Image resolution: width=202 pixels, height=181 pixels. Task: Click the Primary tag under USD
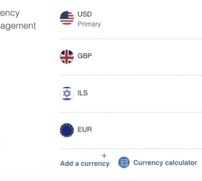(x=89, y=24)
